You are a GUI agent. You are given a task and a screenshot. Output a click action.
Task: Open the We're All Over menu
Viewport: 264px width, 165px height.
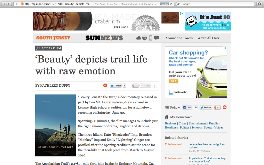[208, 38]
